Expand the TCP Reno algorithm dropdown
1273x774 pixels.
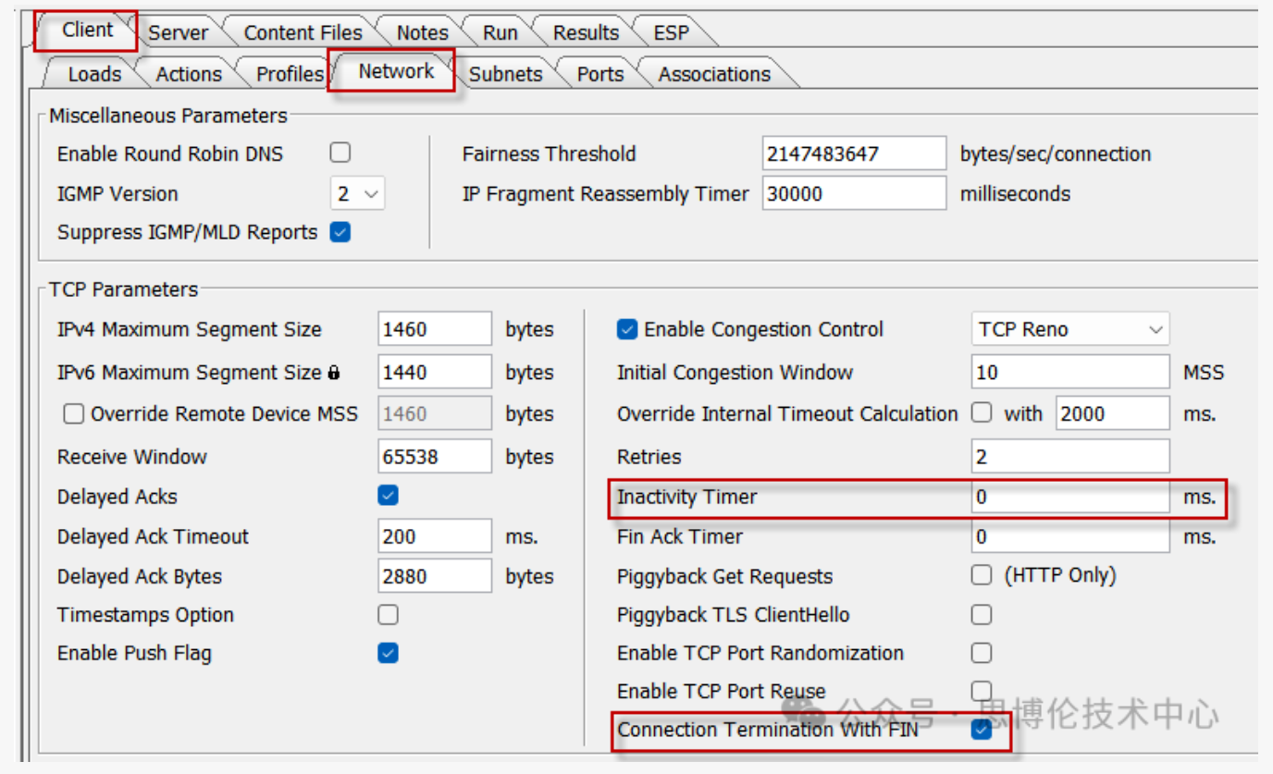(x=1069, y=329)
